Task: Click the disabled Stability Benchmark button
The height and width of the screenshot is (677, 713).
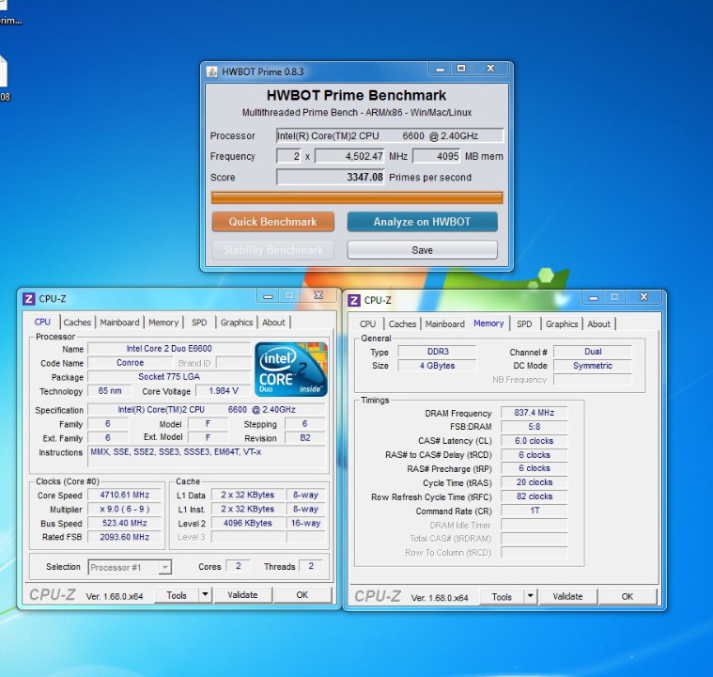Action: [x=272, y=250]
